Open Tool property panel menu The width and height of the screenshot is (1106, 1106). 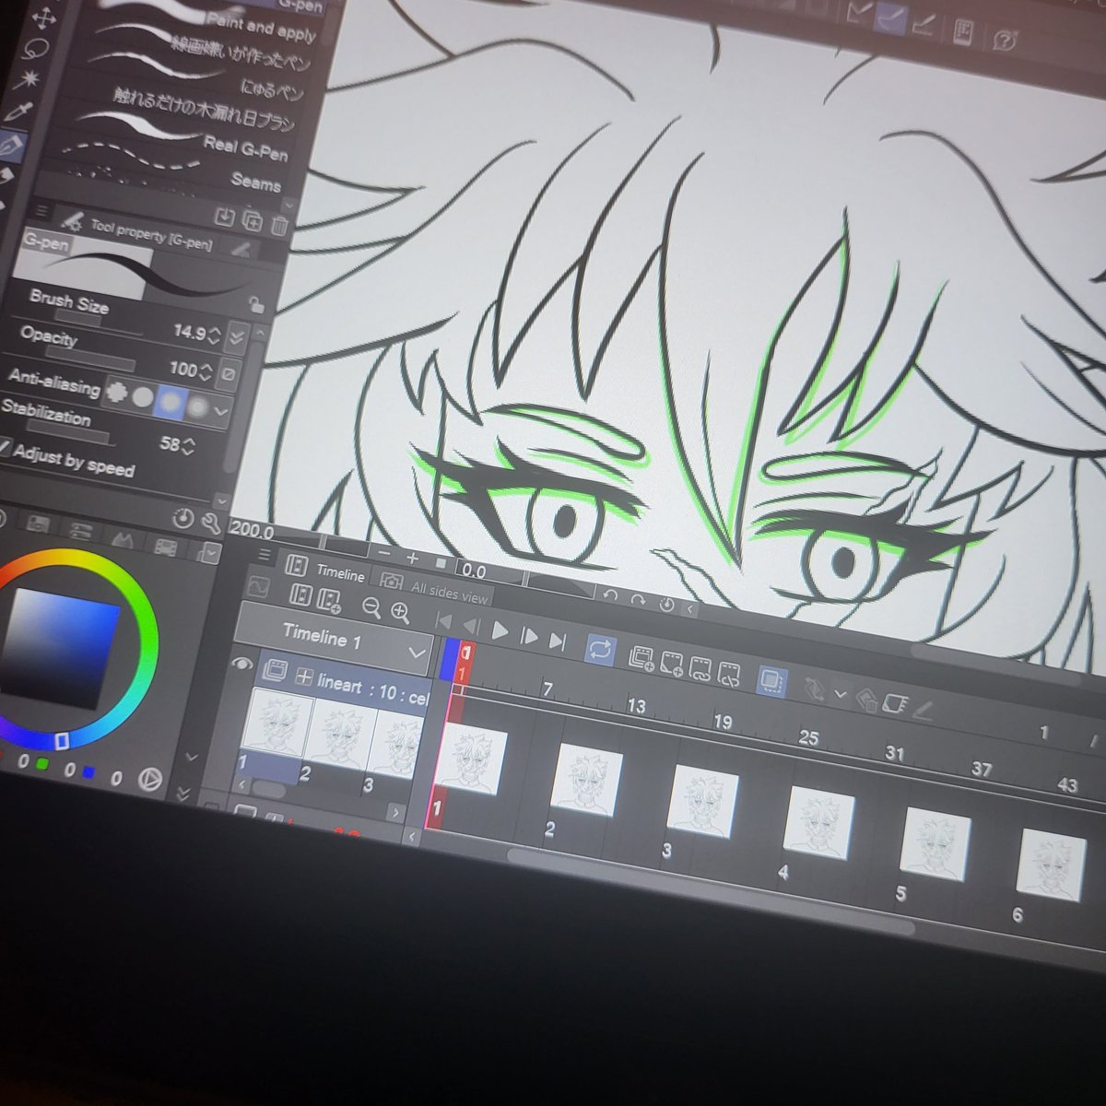click(x=42, y=213)
